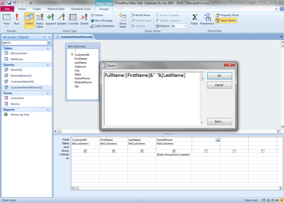
Task: Toggle Show checkbox for FirstName column
Action: [x=114, y=151]
